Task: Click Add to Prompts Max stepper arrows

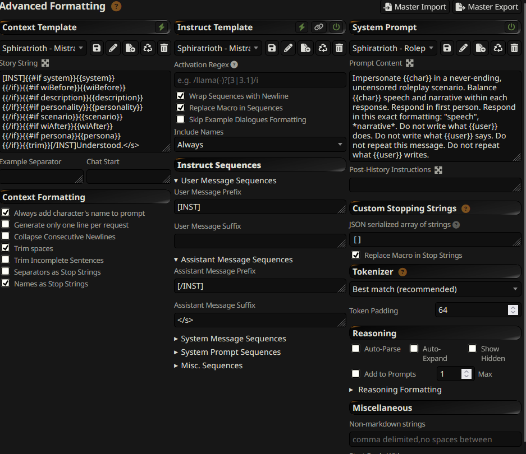Action: tap(466, 374)
